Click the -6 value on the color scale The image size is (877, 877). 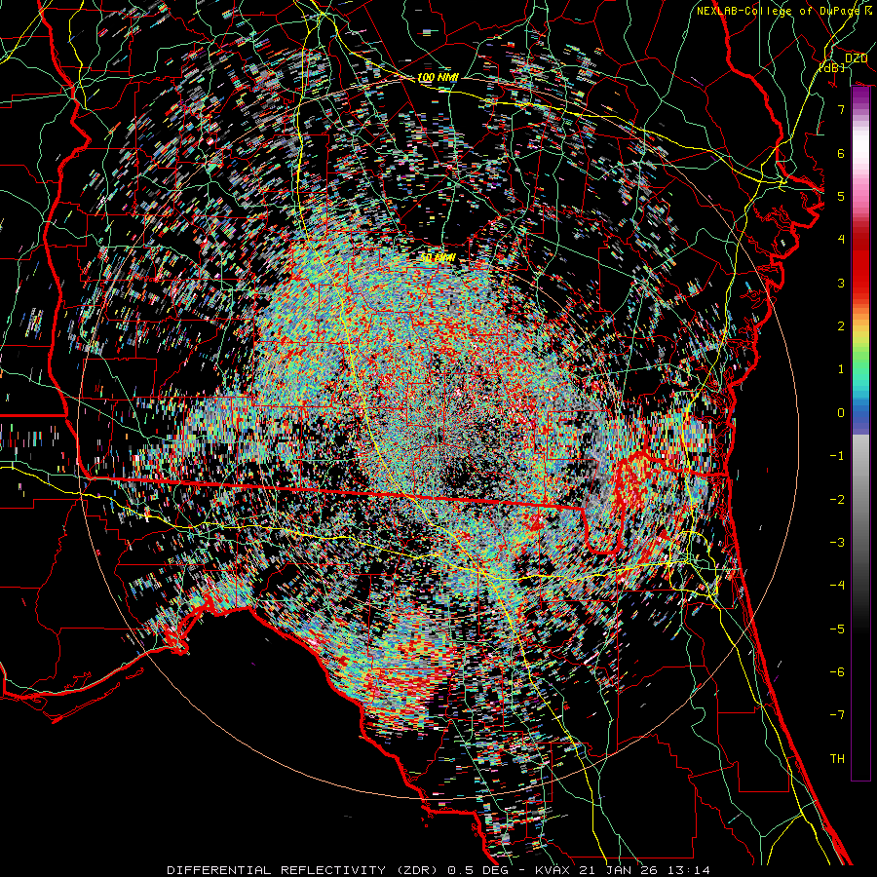[x=837, y=672]
